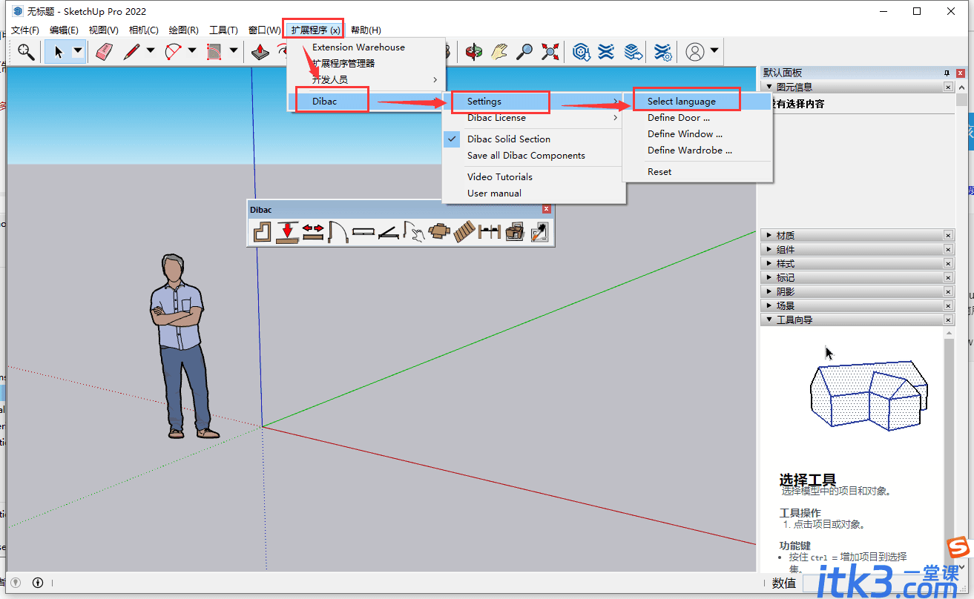Open the 编辑(E) menu
The height and width of the screenshot is (599, 974).
[64, 30]
